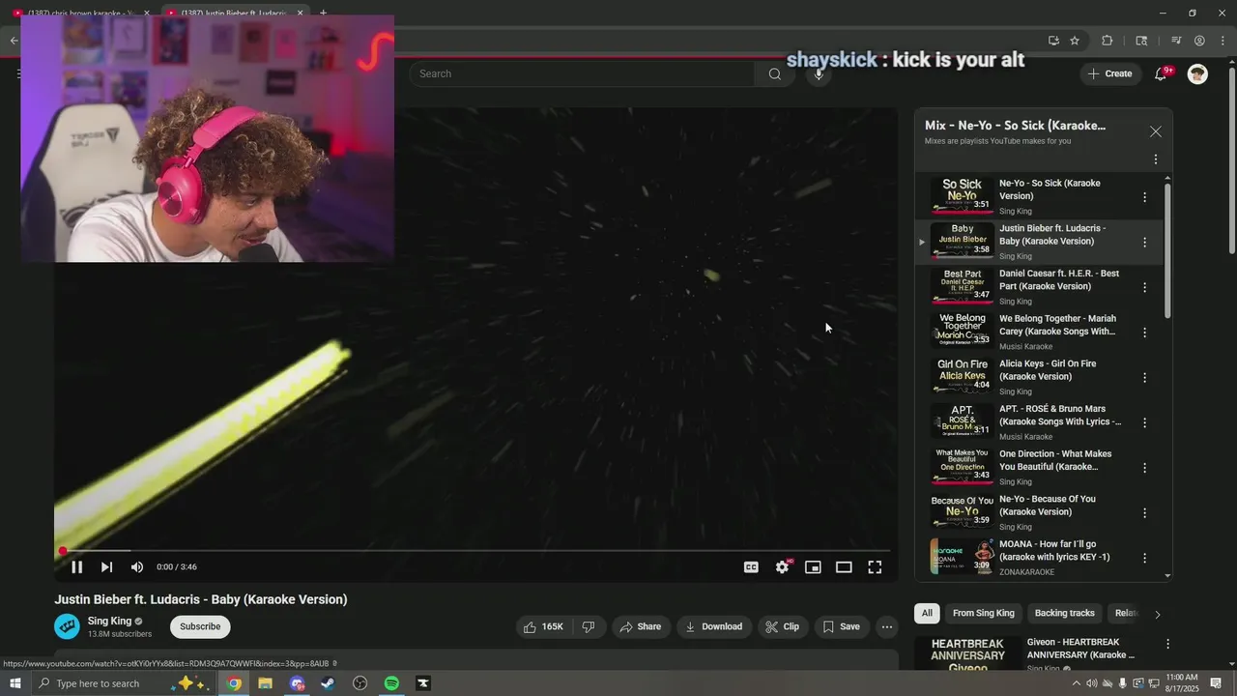
Task: Close the Justin Bieber browser tab
Action: (x=300, y=13)
